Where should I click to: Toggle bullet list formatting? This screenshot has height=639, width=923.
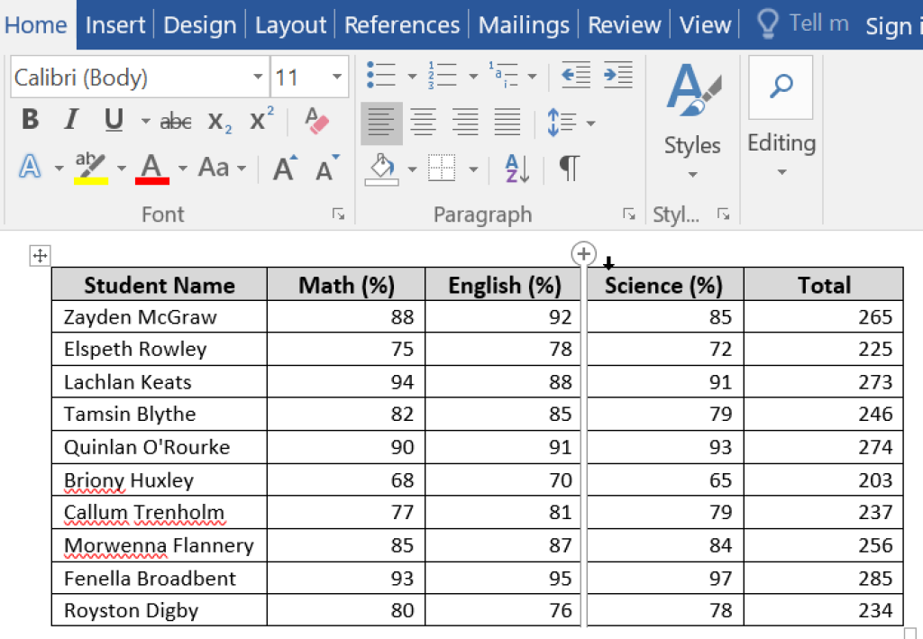pos(382,75)
